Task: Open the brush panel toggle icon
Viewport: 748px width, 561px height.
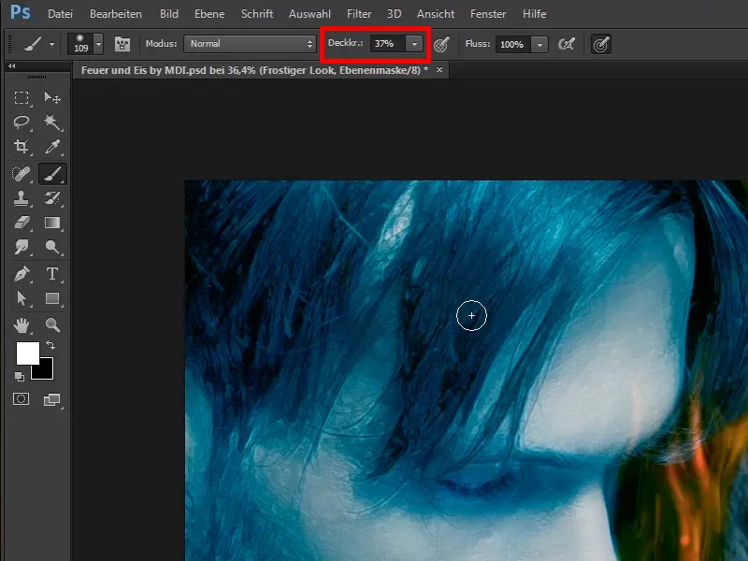Action: [x=122, y=44]
